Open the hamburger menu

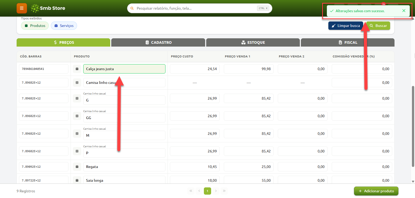(x=22, y=8)
